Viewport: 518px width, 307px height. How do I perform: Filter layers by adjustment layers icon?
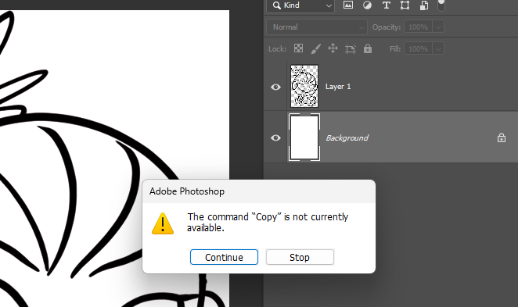point(367,5)
